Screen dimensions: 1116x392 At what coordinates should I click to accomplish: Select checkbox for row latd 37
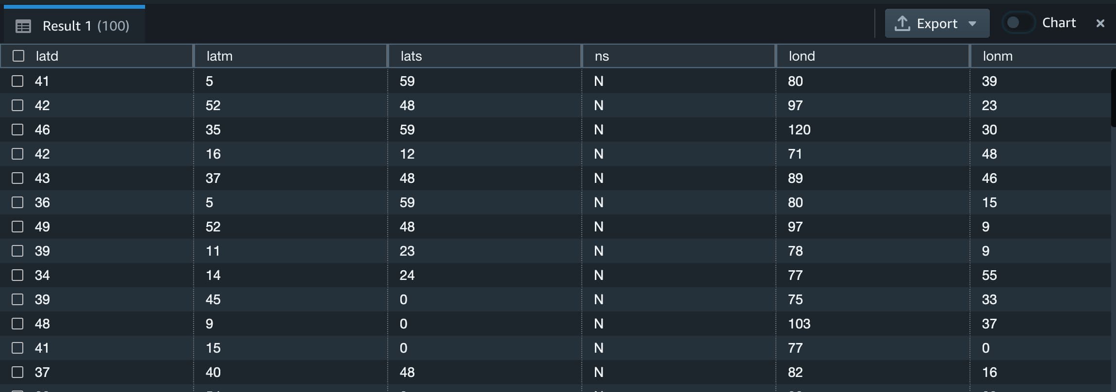point(17,372)
